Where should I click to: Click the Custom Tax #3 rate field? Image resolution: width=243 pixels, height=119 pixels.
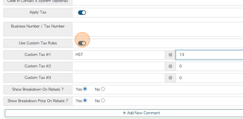pos(209,78)
